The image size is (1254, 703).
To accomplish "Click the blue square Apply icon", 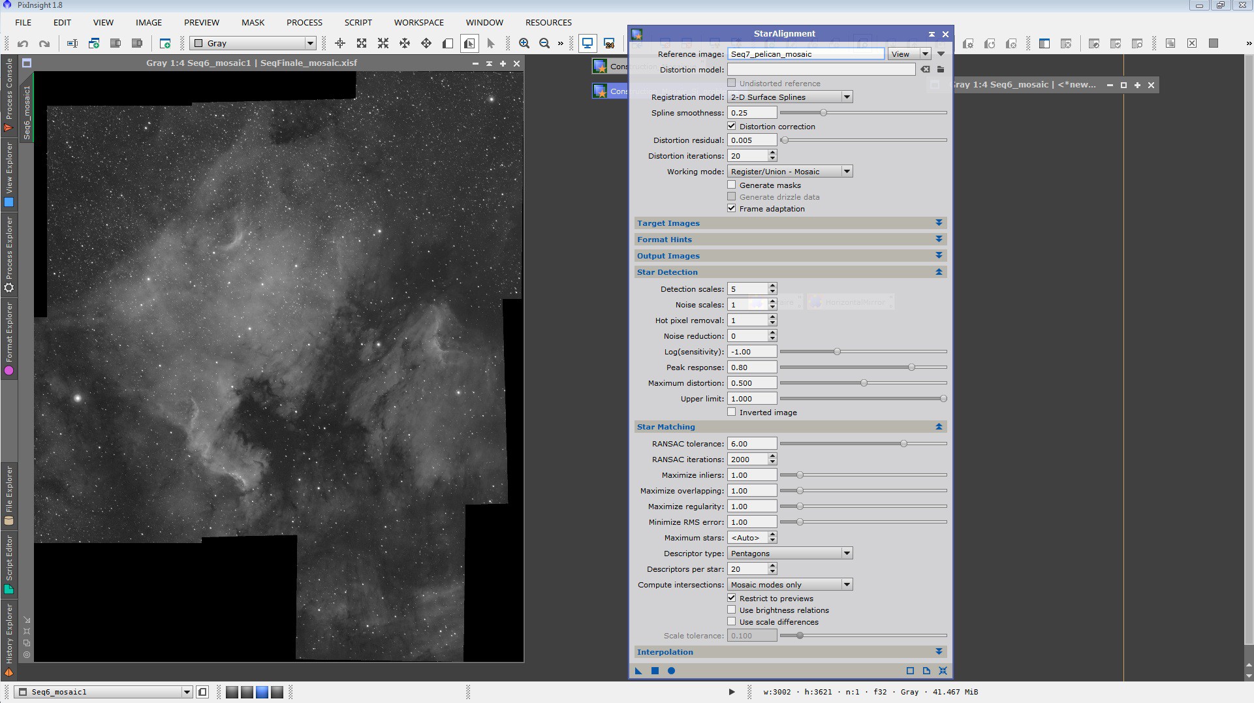I will (655, 670).
